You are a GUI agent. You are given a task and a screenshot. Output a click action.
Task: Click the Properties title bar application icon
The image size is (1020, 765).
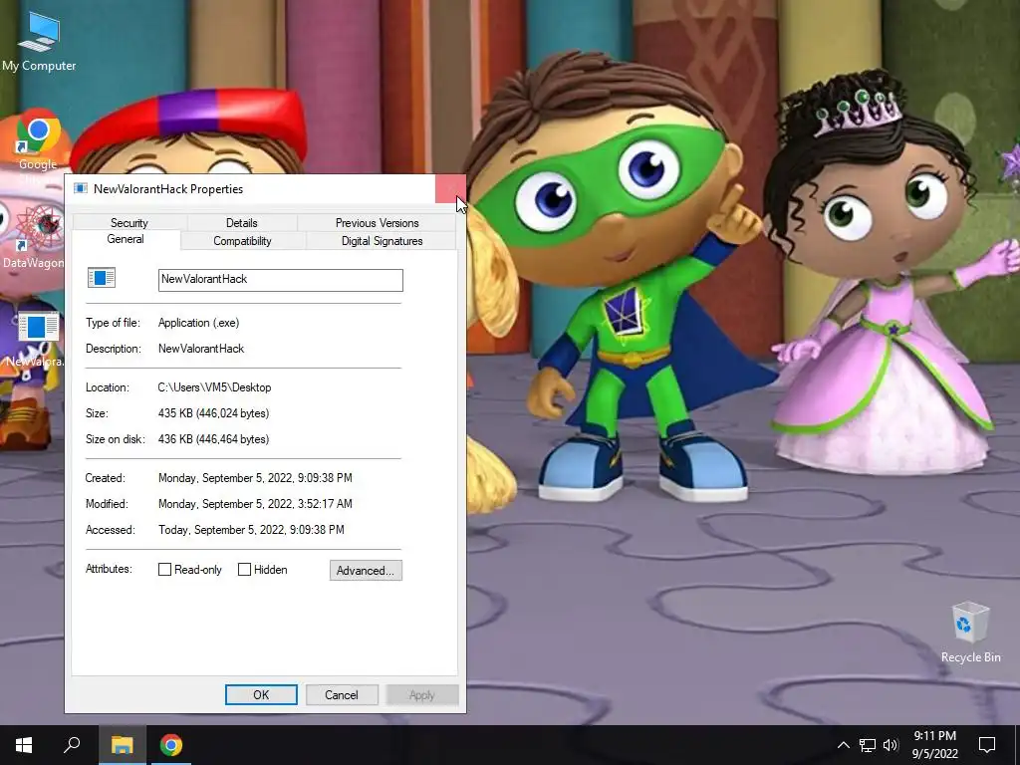81,188
